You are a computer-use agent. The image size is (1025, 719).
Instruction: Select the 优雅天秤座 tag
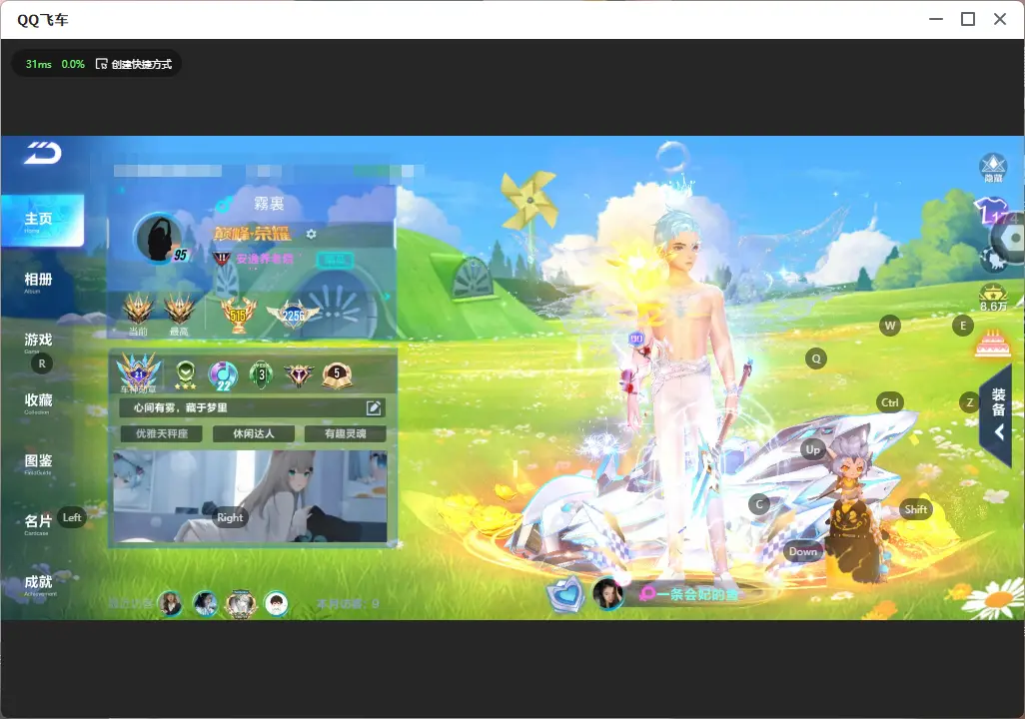coord(162,433)
